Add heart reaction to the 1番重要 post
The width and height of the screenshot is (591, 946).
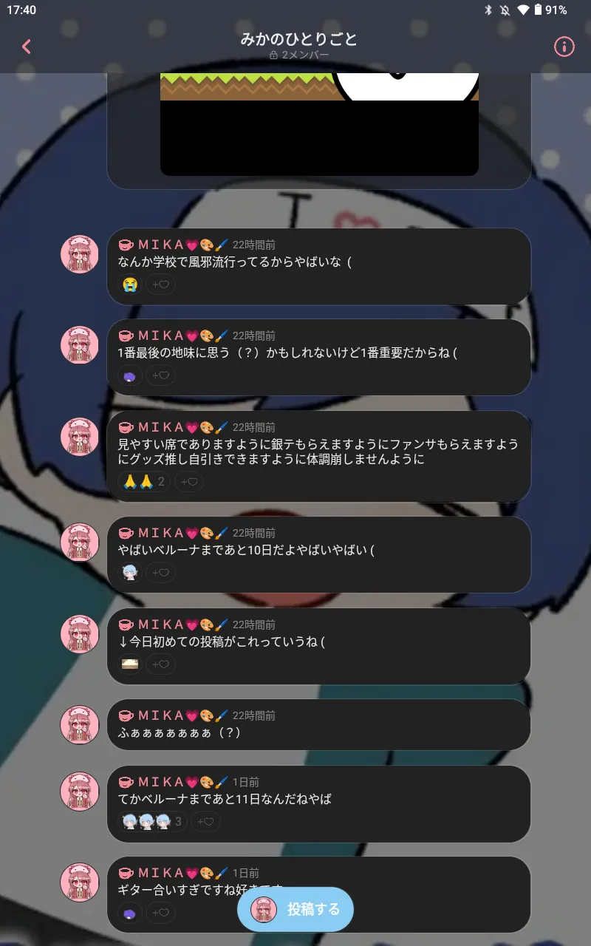pos(160,376)
